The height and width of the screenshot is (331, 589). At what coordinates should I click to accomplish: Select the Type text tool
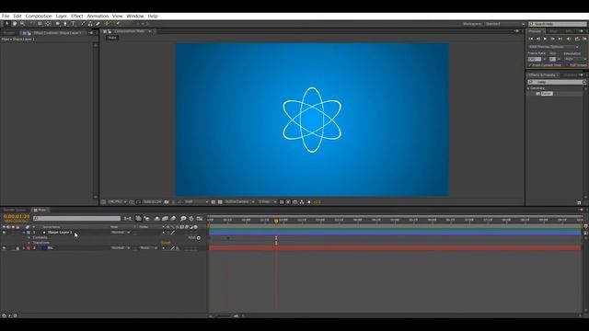click(x=73, y=24)
